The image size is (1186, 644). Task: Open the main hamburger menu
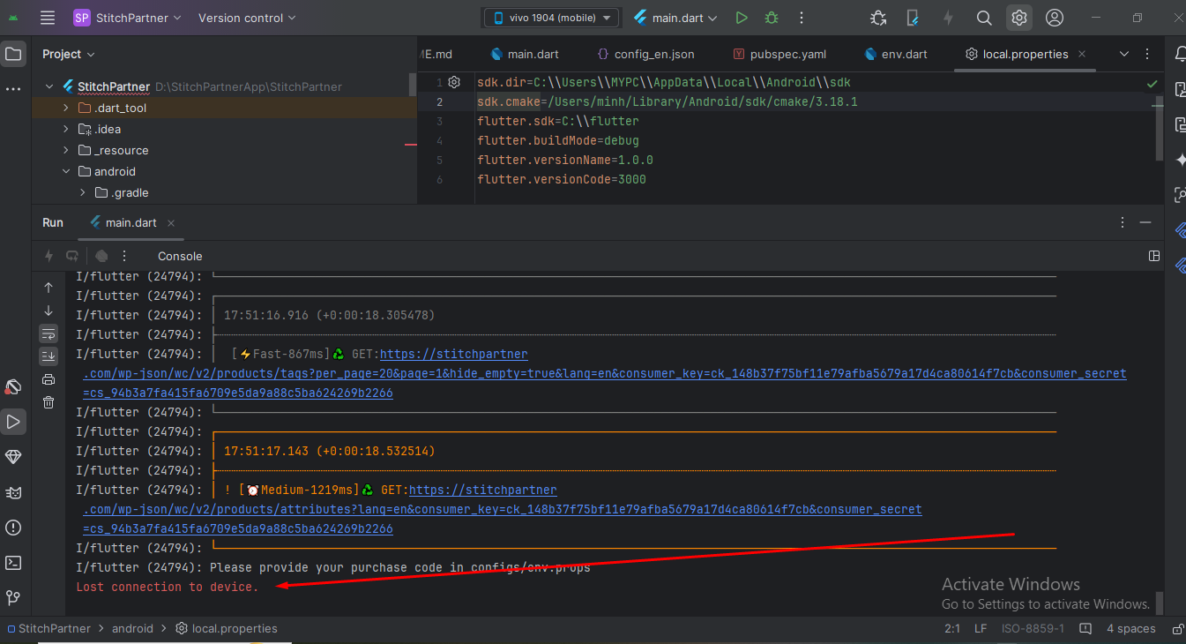(x=48, y=18)
